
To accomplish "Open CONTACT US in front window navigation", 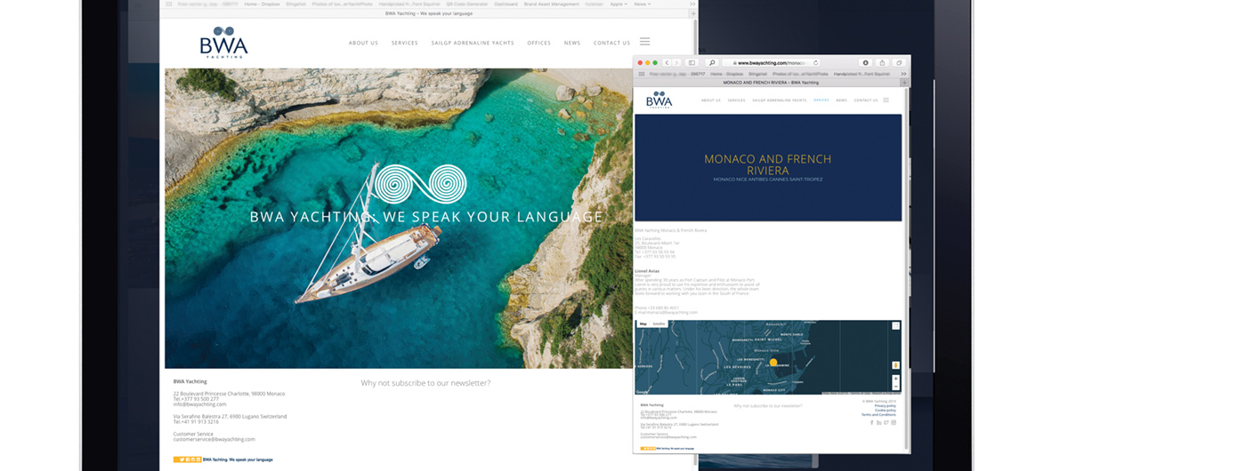I will pos(866,100).
